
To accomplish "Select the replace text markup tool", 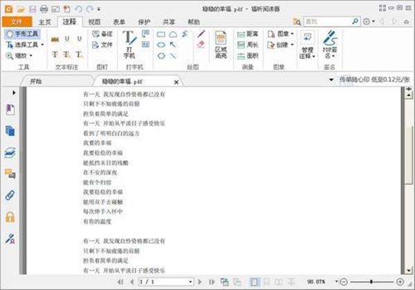I will click(x=67, y=55).
